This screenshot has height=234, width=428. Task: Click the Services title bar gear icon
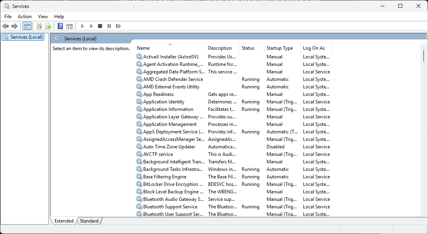click(7, 6)
